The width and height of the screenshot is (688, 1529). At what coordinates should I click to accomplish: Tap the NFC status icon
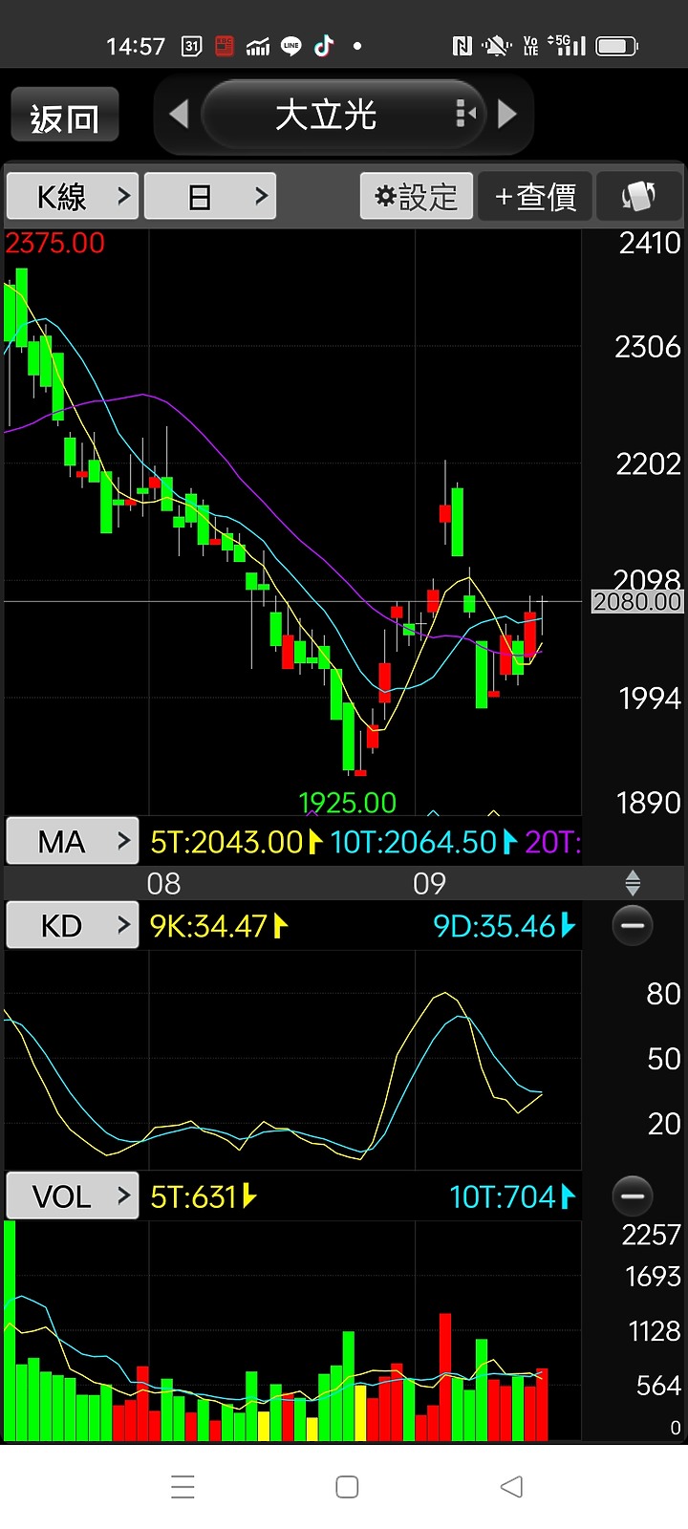pos(462,46)
